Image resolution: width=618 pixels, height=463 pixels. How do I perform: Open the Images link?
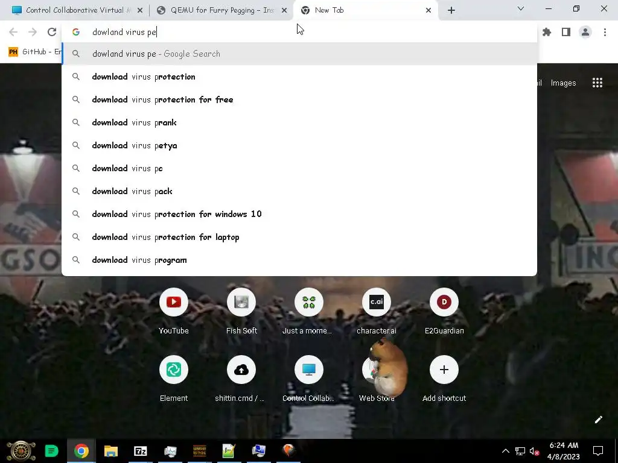(x=563, y=83)
